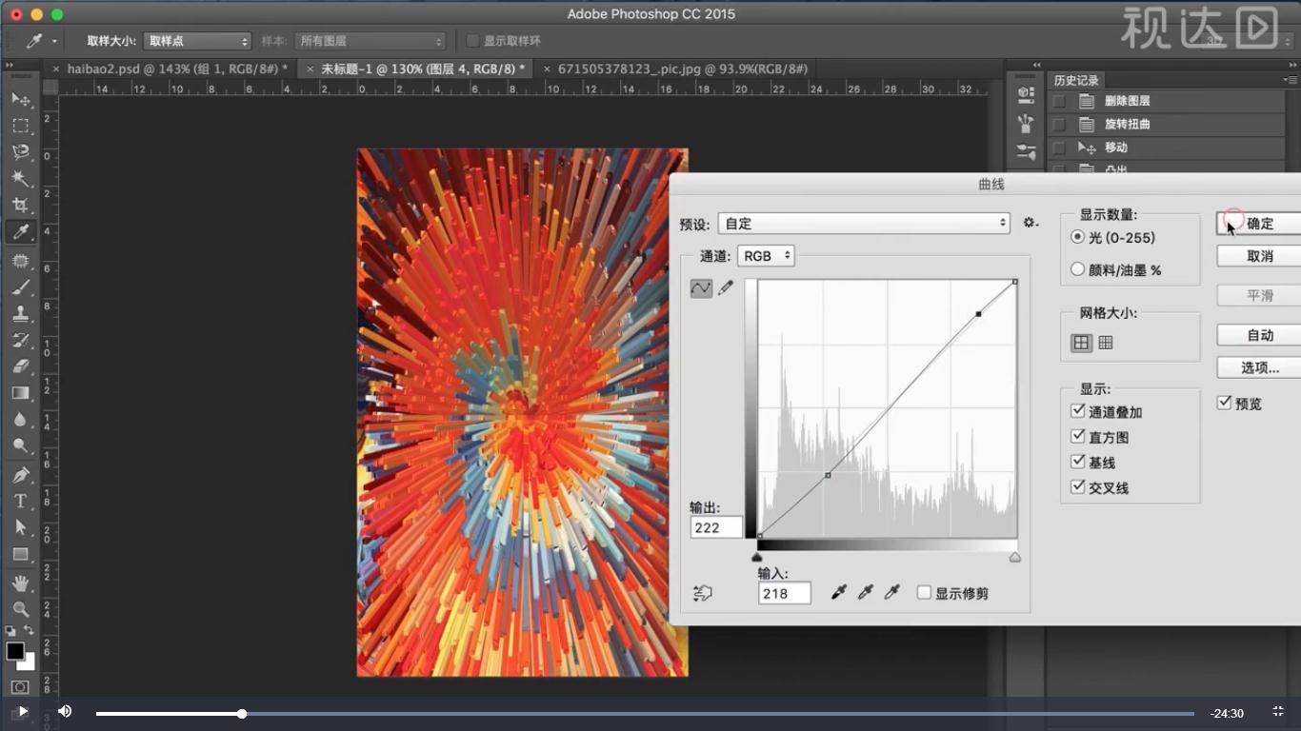Set history brush source for 删除图层
Screen dimensions: 1301x731
1059,101
